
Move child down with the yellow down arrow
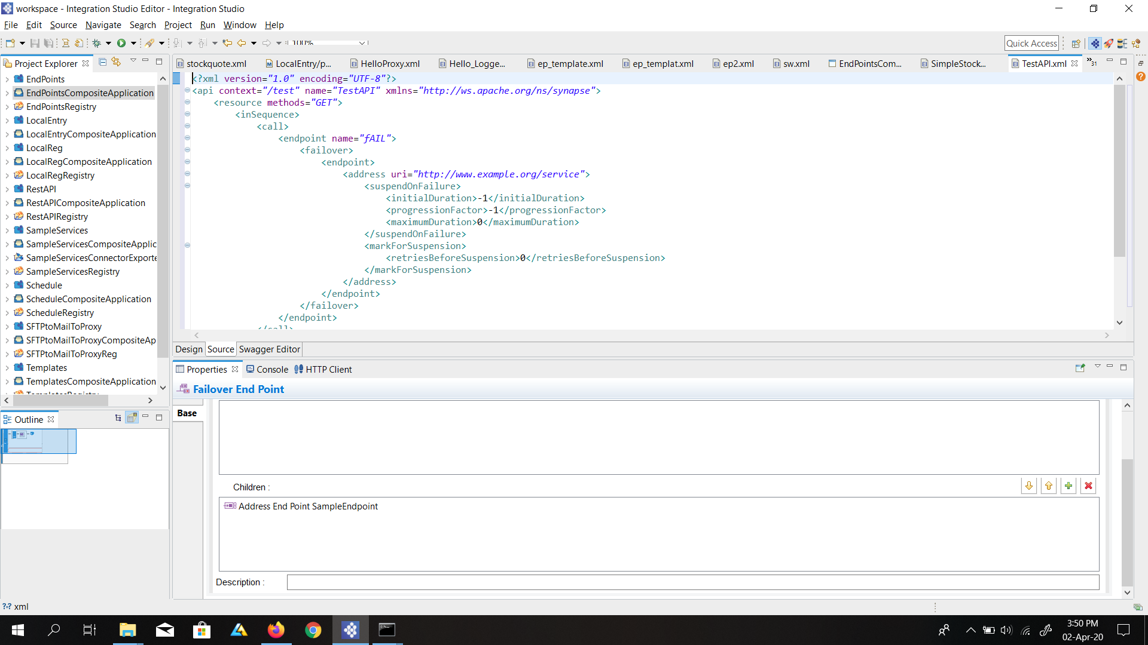pos(1029,486)
